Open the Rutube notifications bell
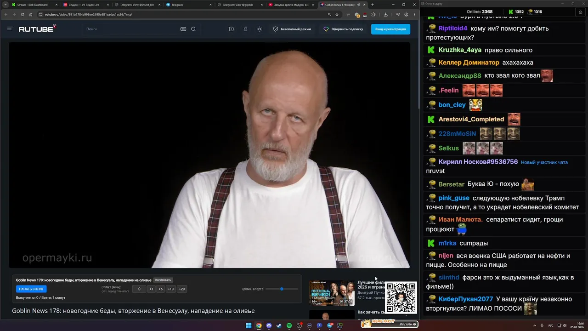 tap(245, 29)
